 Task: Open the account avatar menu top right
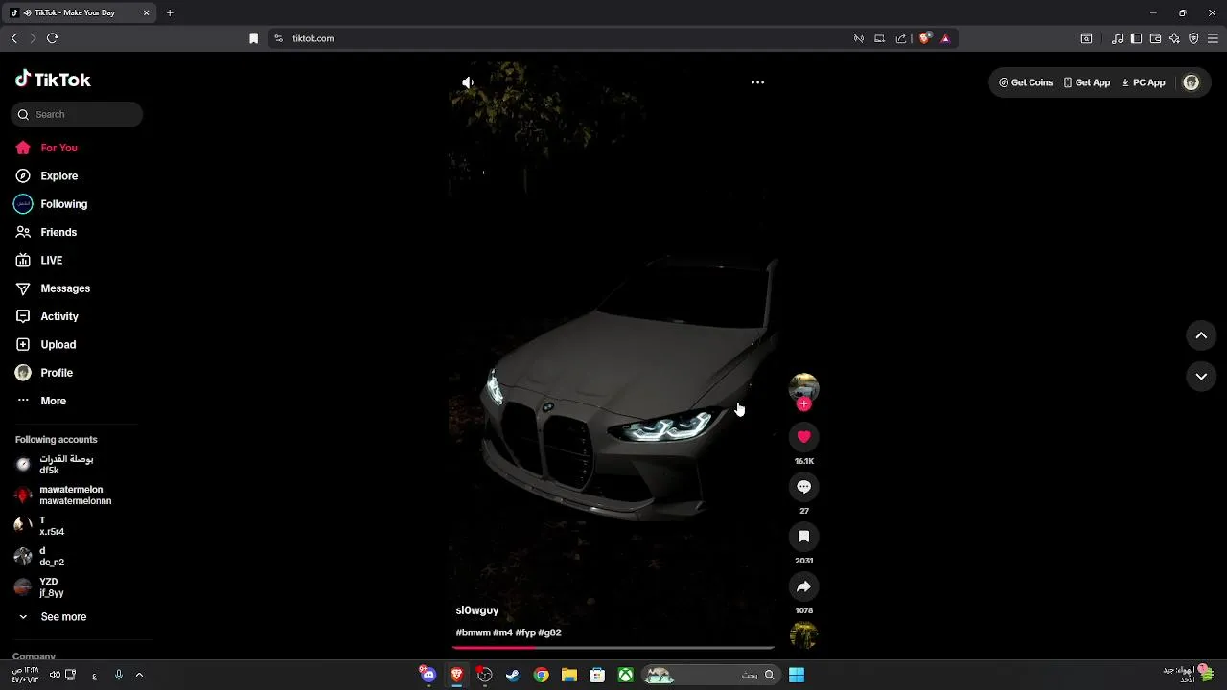point(1192,82)
